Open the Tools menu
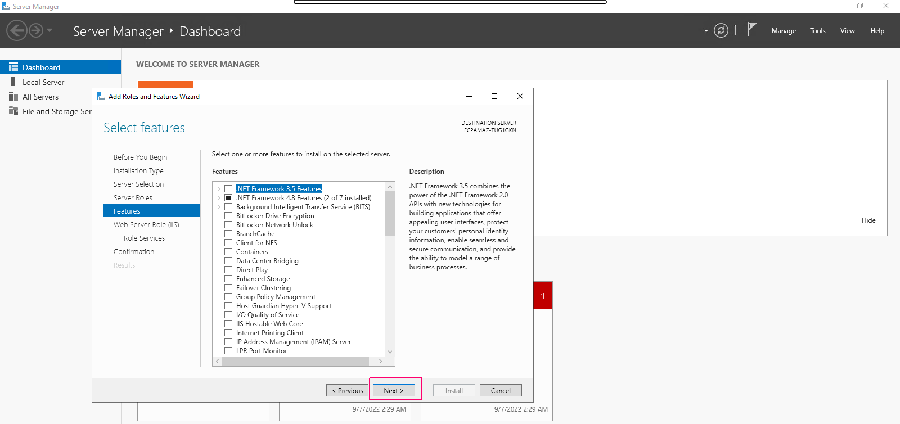The width and height of the screenshot is (900, 424). 818,31
